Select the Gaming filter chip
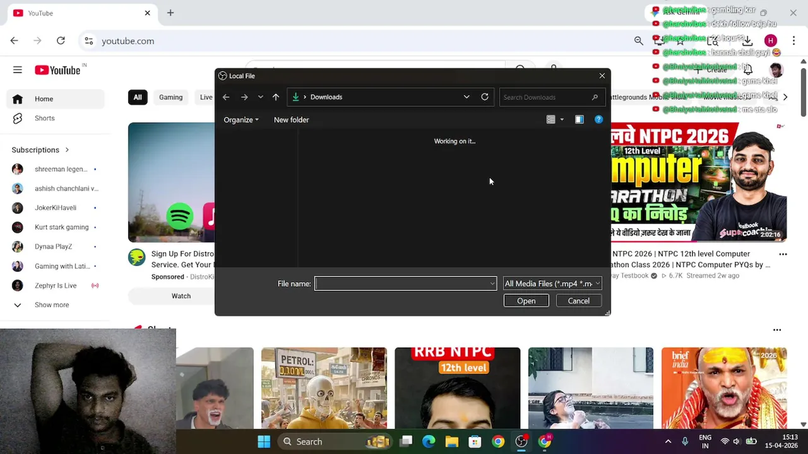The image size is (808, 454). (x=170, y=97)
